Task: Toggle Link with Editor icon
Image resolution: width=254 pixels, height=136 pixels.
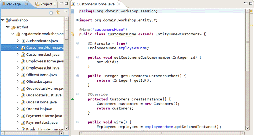Action: [x=58, y=13]
